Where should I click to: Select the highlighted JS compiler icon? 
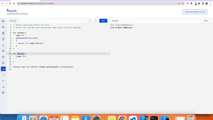tap(3, 69)
